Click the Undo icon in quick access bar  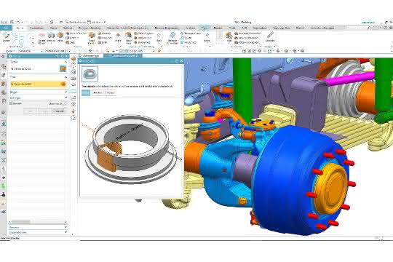click(18, 22)
